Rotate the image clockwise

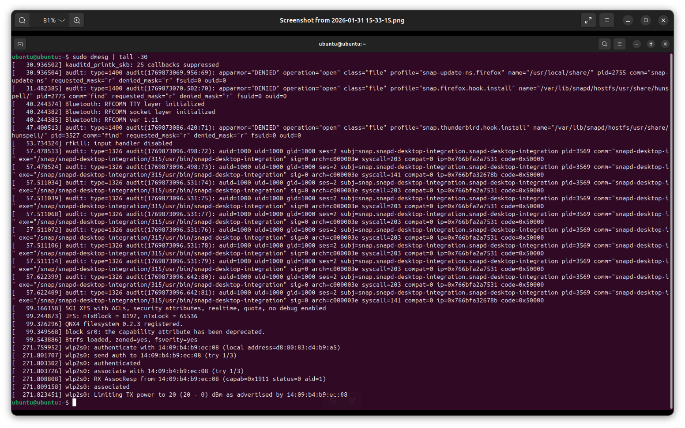[x=352, y=401]
